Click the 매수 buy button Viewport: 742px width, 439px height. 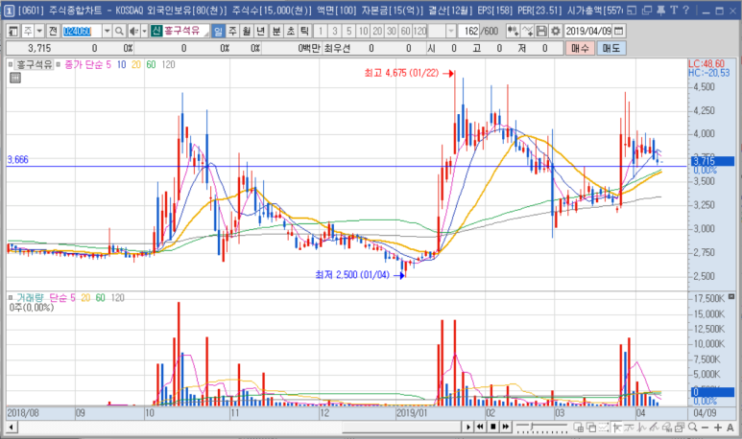coord(580,48)
